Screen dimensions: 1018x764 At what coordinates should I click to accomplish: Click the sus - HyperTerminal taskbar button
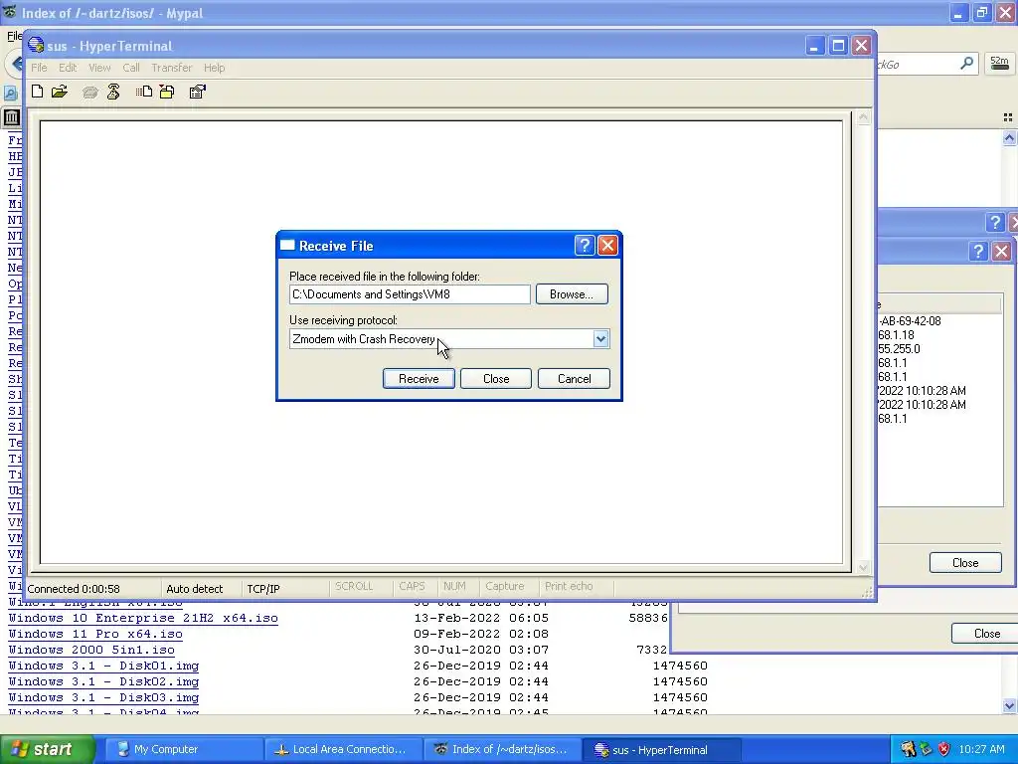pyautogui.click(x=660, y=750)
